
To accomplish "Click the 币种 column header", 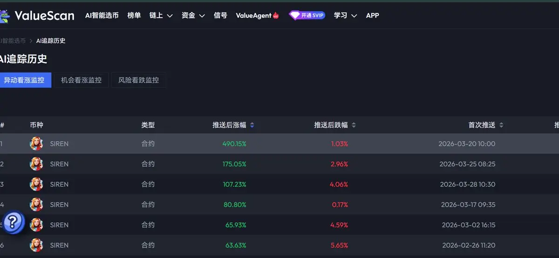I will (36, 125).
